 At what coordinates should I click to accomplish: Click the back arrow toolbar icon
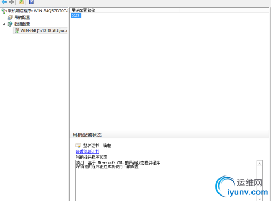[x=4, y=2]
